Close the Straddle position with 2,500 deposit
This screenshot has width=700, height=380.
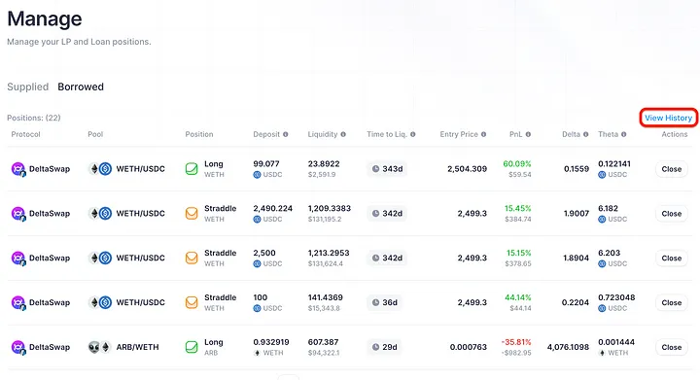(672, 259)
